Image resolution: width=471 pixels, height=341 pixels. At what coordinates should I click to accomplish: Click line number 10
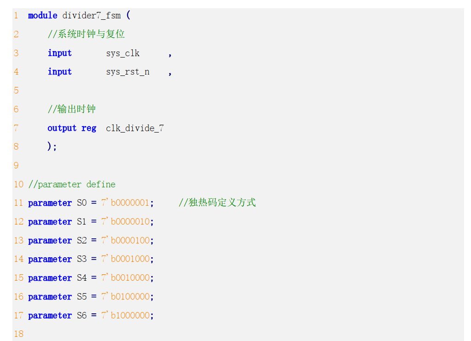pos(18,184)
